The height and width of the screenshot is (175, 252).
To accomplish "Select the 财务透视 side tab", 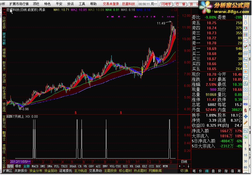I will [4, 93].
